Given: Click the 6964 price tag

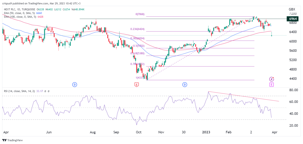Looking at the screenshot, I should [293, 19].
